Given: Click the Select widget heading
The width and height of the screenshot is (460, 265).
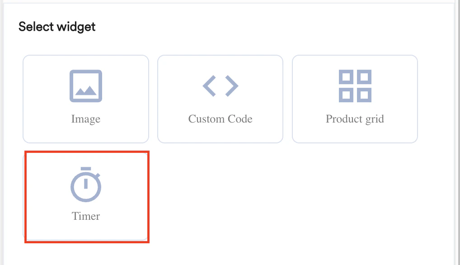Looking at the screenshot, I should click(56, 27).
